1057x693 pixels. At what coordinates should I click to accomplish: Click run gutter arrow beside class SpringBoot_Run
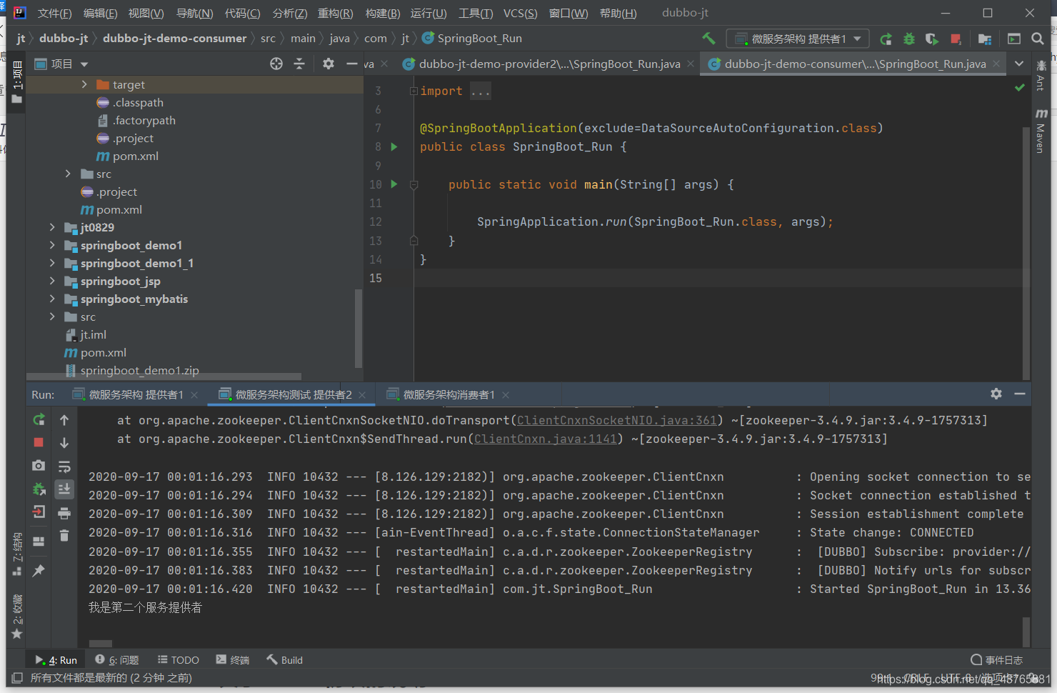[x=394, y=146]
